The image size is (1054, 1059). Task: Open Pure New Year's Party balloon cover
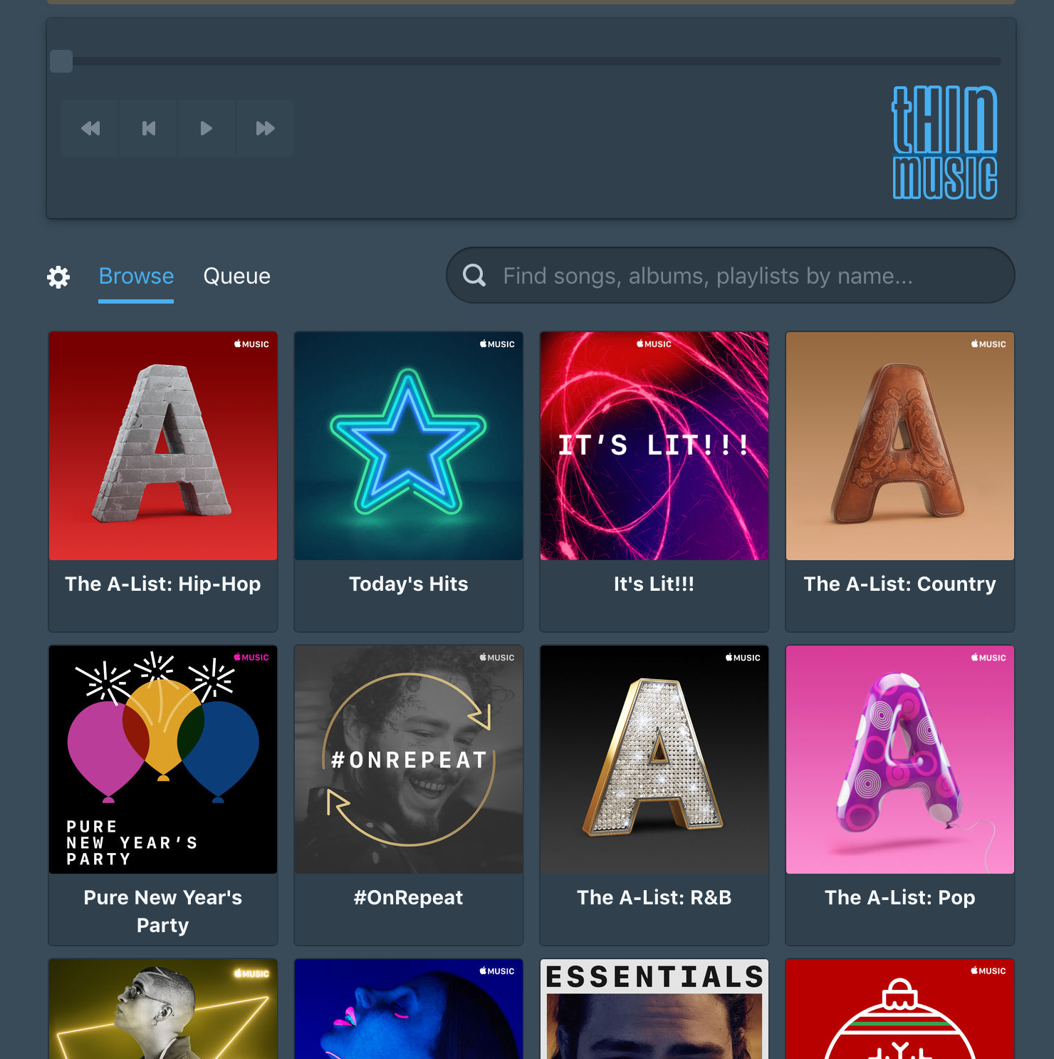point(163,760)
